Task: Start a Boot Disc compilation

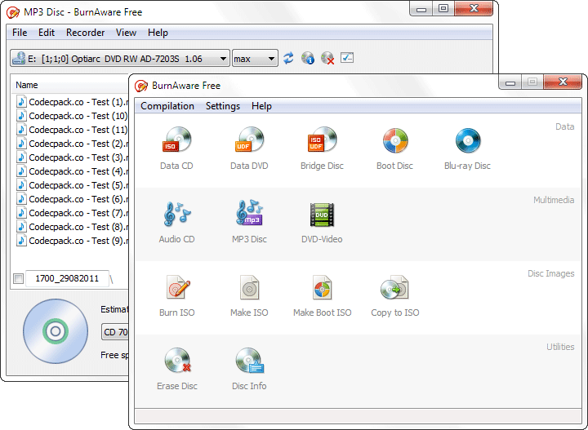Action: point(395,149)
